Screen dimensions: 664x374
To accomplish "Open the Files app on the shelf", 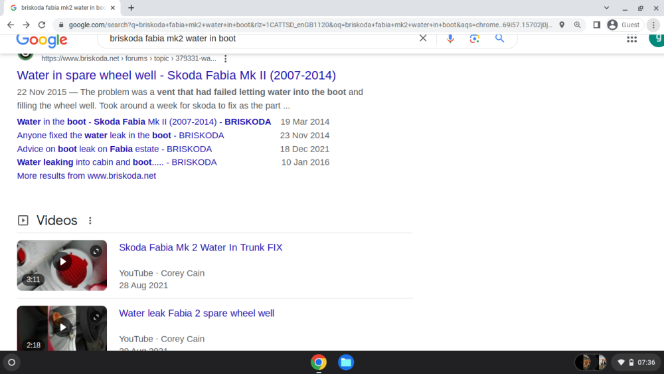I will [345, 362].
